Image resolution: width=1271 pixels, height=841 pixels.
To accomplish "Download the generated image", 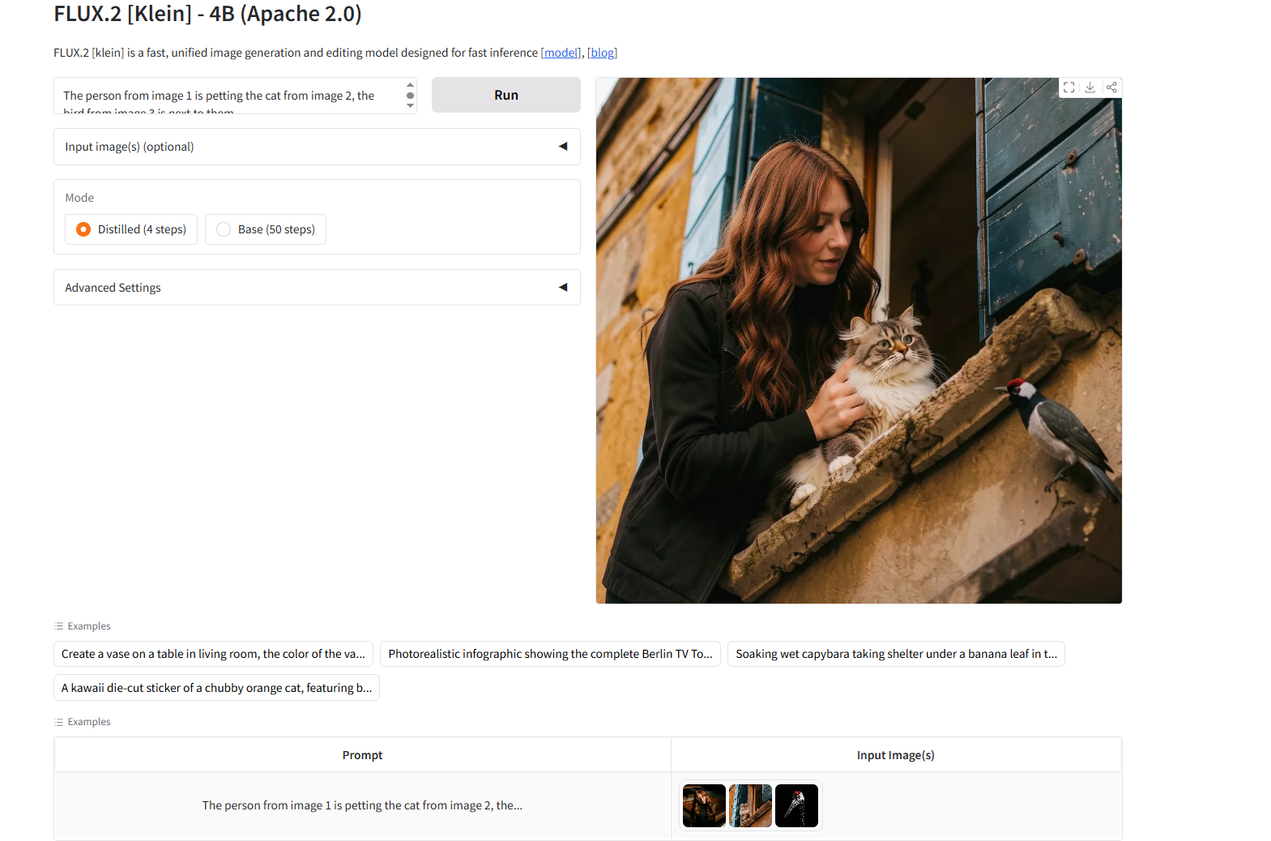I will (1090, 88).
